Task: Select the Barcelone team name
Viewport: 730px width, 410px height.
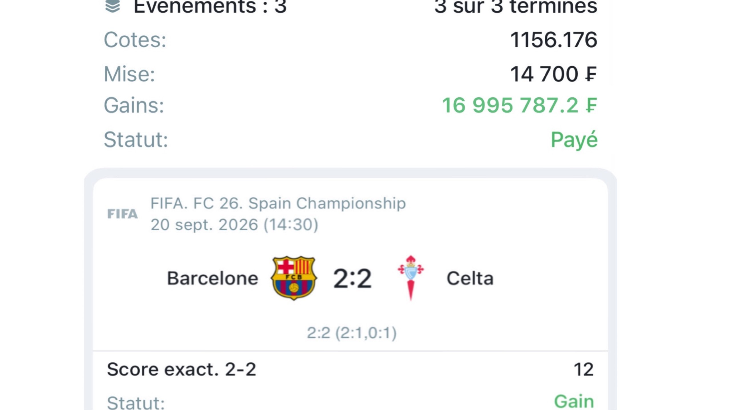Action: click(213, 278)
